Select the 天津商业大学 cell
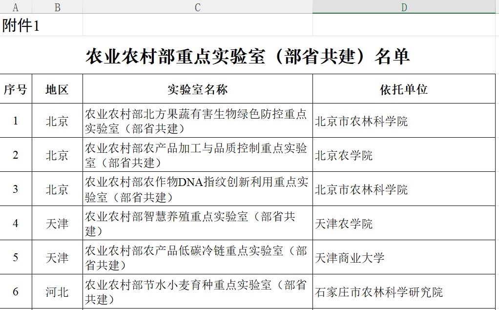 click(x=404, y=258)
